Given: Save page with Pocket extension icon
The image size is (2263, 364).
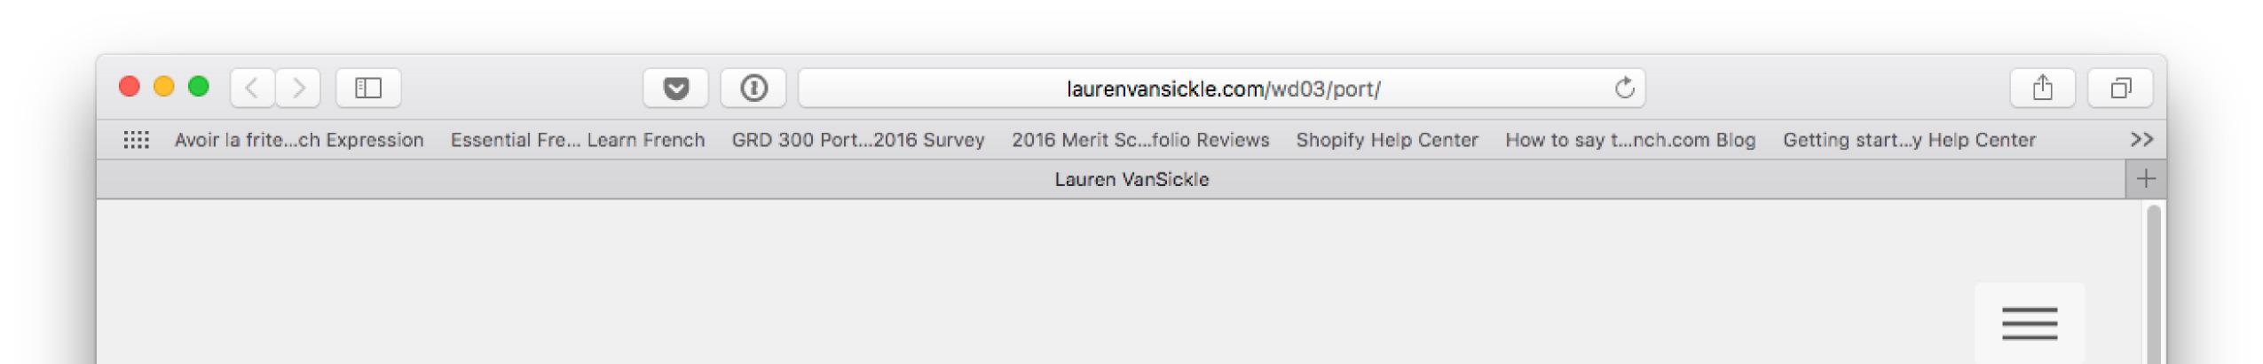Looking at the screenshot, I should 675,88.
